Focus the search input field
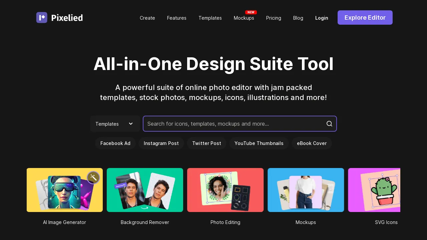The height and width of the screenshot is (240, 427). coord(240,124)
